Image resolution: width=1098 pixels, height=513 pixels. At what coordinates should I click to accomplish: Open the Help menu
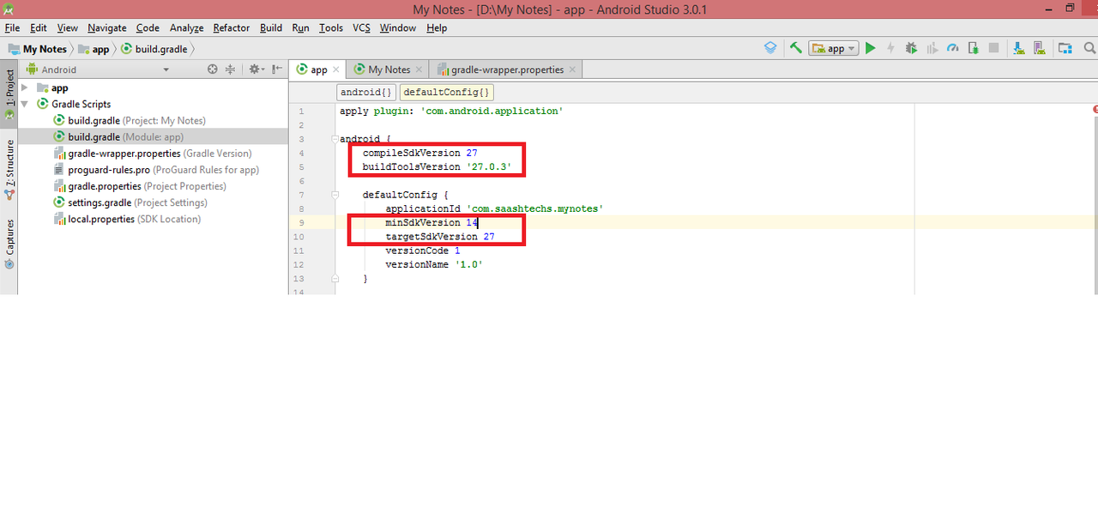pyautogui.click(x=437, y=27)
